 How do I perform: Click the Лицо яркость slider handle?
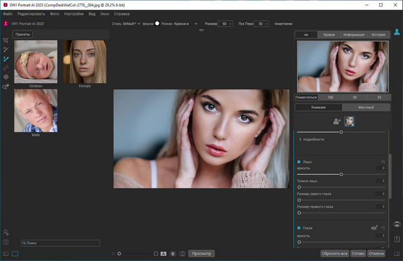tap(341, 174)
